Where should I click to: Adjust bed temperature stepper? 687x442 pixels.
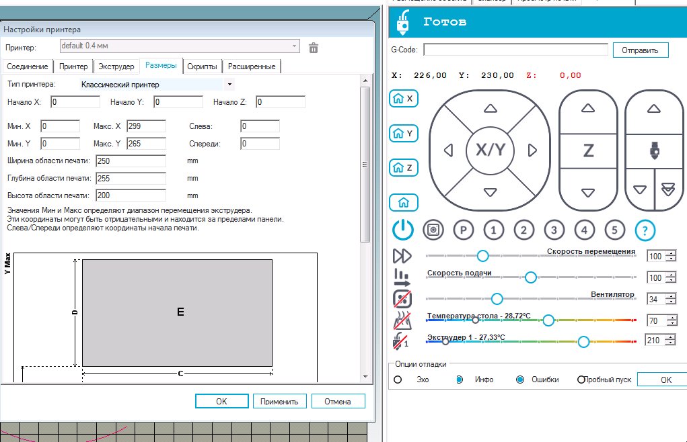point(672,320)
